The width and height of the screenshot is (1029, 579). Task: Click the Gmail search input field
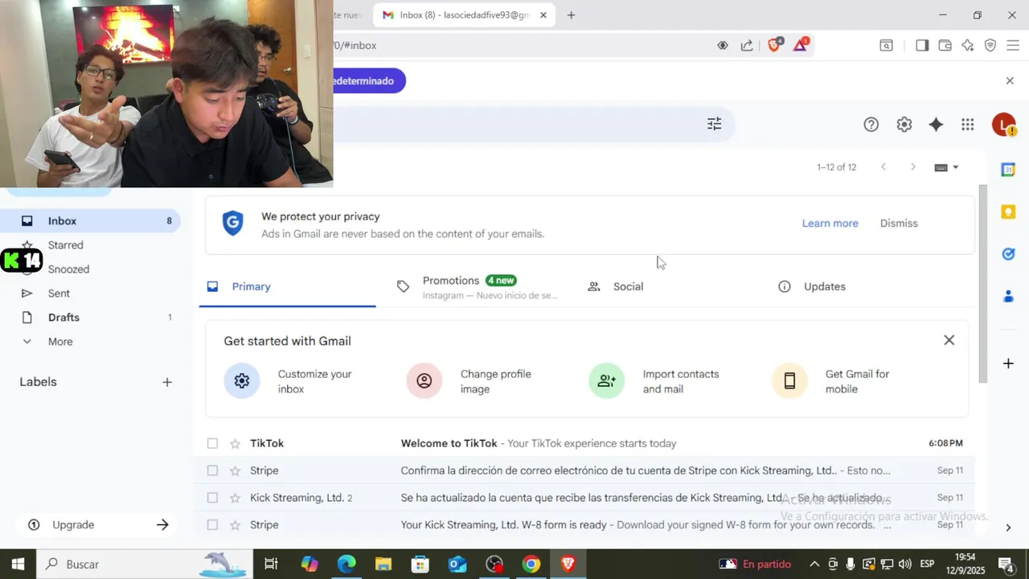click(514, 124)
